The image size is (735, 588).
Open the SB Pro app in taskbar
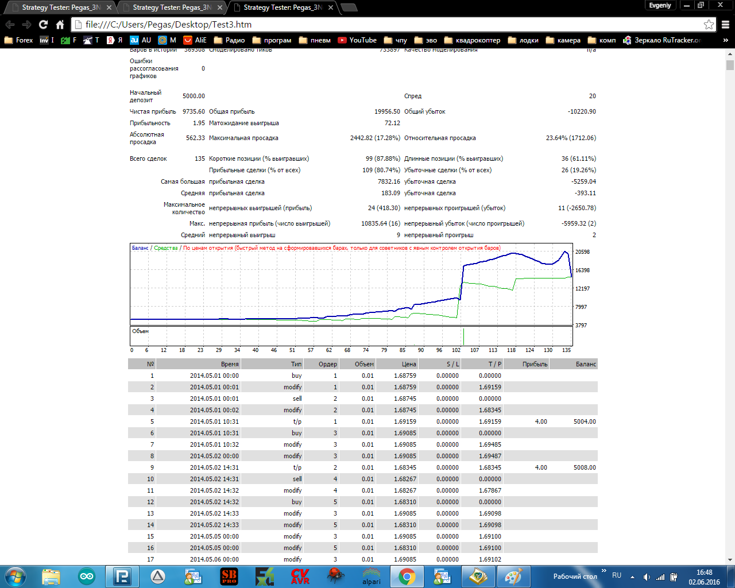point(229,577)
